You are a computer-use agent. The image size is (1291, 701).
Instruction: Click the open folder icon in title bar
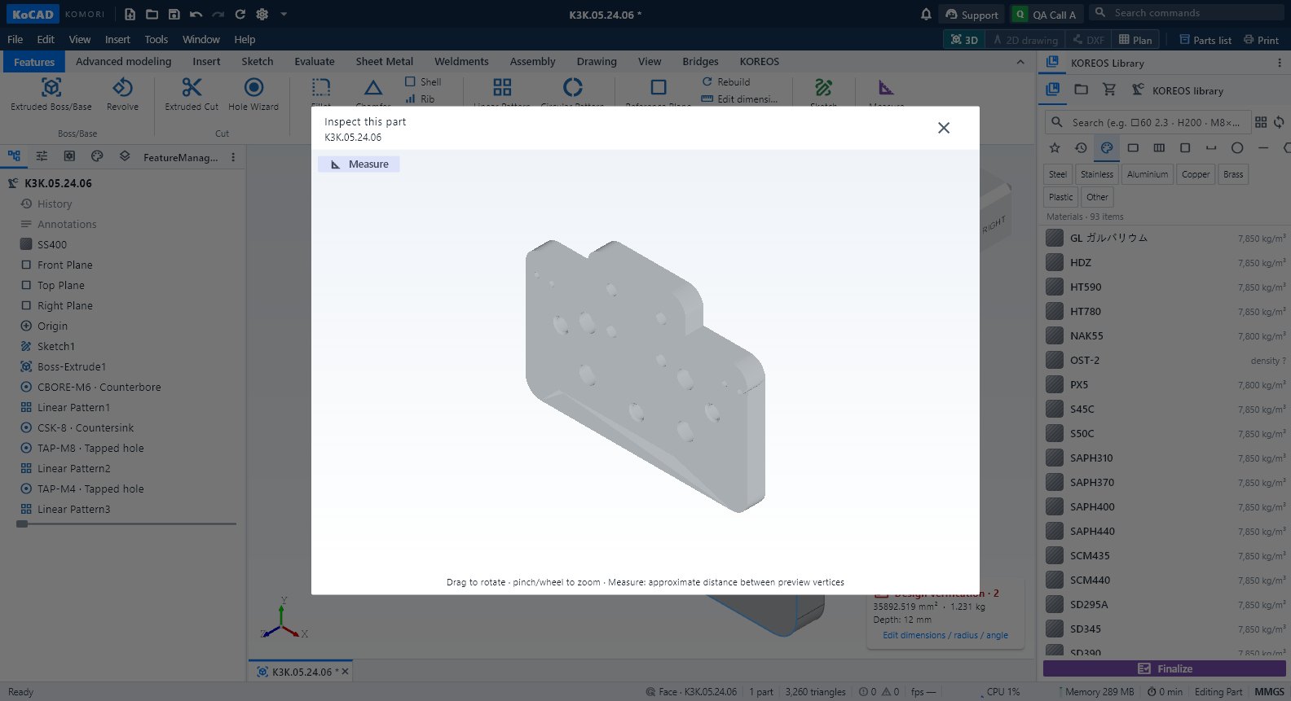[x=152, y=15]
